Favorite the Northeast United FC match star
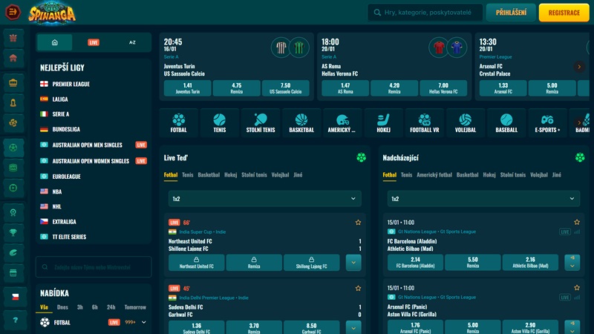This screenshot has height=334, width=594. click(x=358, y=223)
